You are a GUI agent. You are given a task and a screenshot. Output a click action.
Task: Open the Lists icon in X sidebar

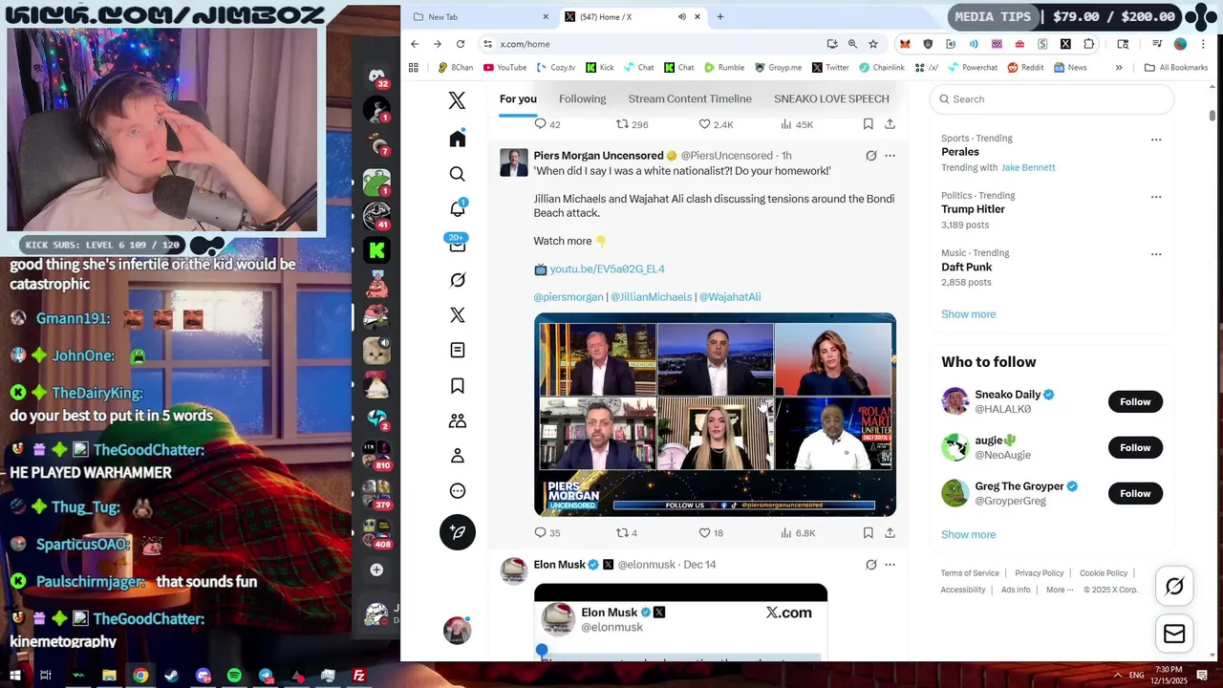457,350
